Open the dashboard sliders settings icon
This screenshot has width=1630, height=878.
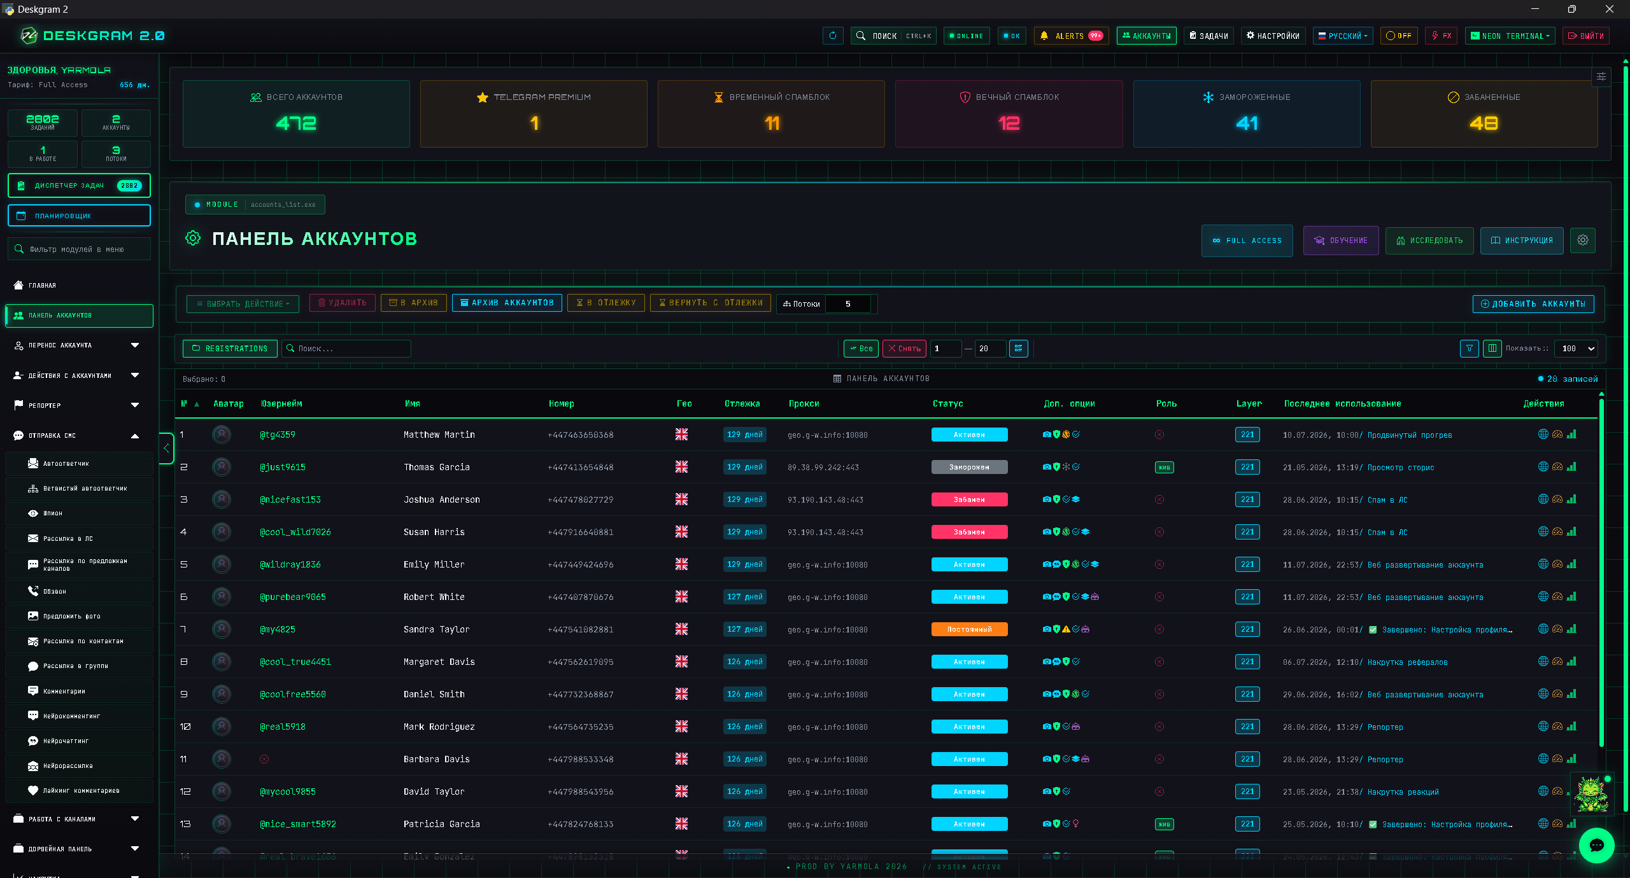click(x=1601, y=76)
